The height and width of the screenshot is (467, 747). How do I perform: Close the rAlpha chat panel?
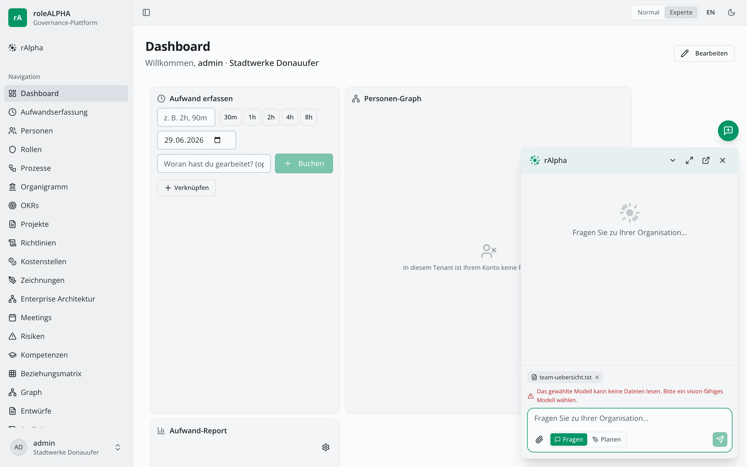coord(723,160)
